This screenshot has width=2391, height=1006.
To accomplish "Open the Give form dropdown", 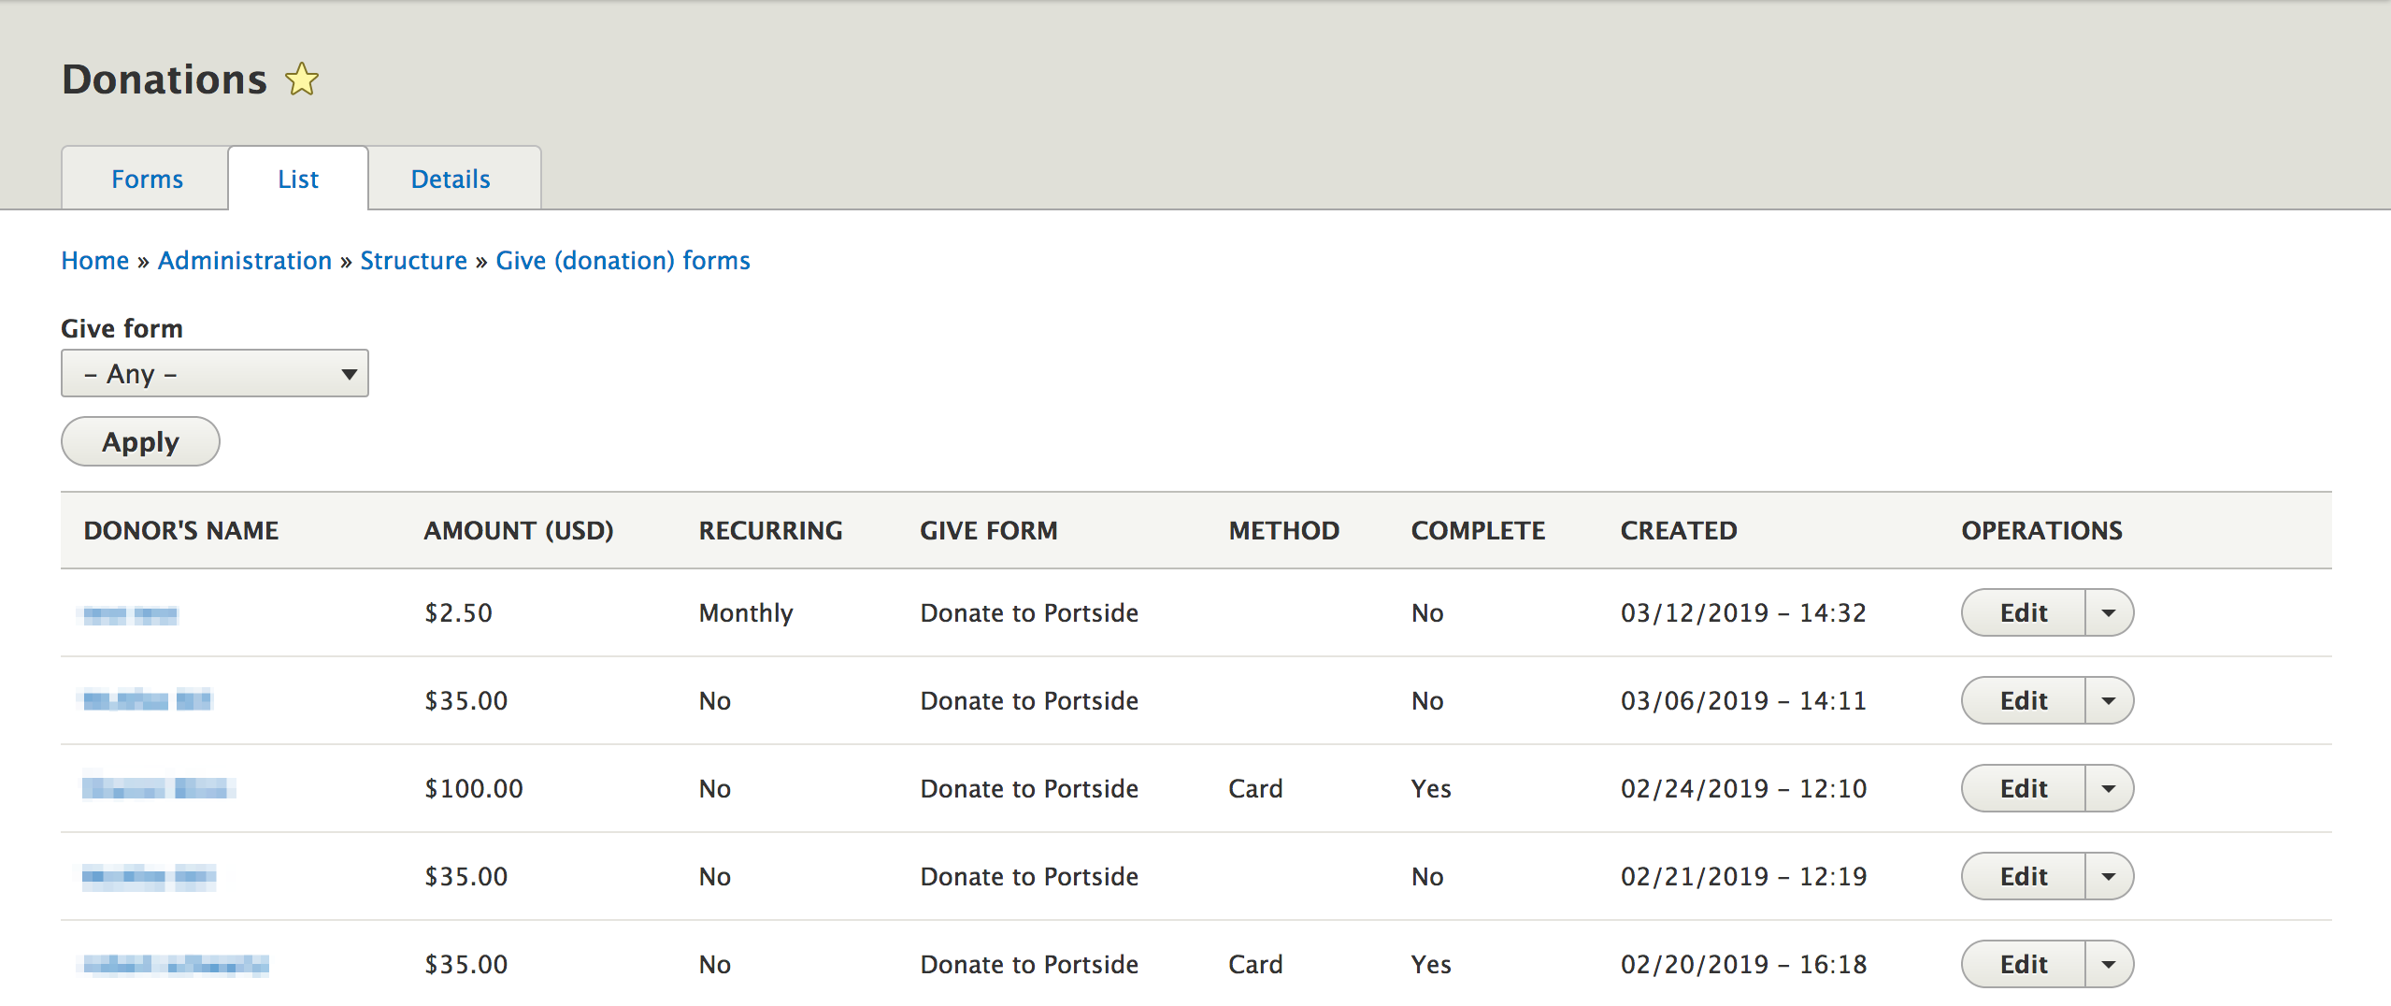I will [213, 372].
